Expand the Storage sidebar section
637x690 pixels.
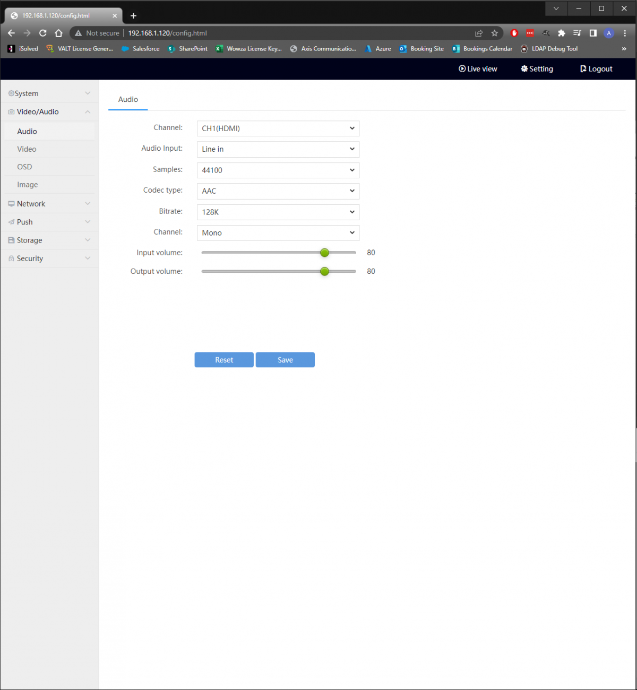coord(49,240)
